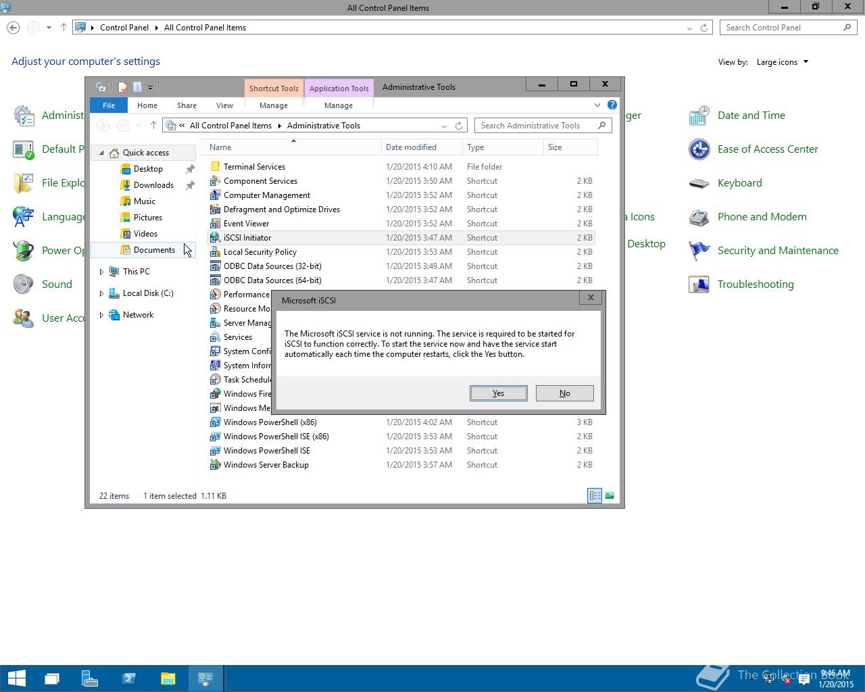Click the Sound speaker icon
Screen dimensions: 865x692
[x=23, y=285]
